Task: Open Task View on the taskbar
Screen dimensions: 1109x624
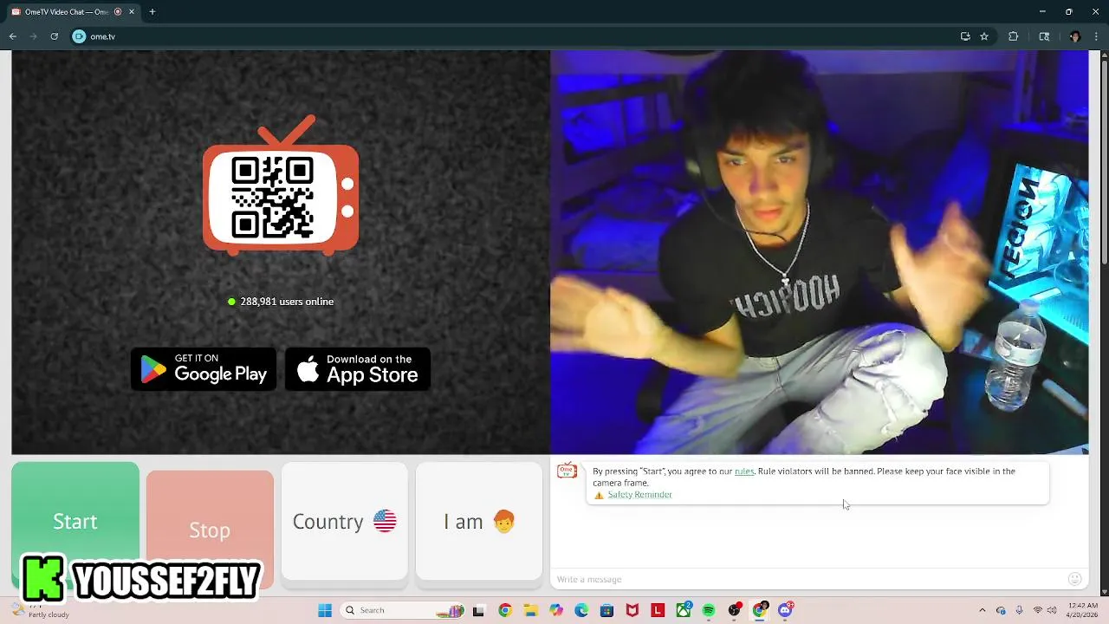Action: [478, 610]
